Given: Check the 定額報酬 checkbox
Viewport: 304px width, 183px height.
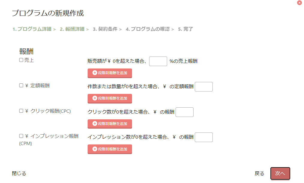Looking at the screenshot, I should tap(21, 86).
